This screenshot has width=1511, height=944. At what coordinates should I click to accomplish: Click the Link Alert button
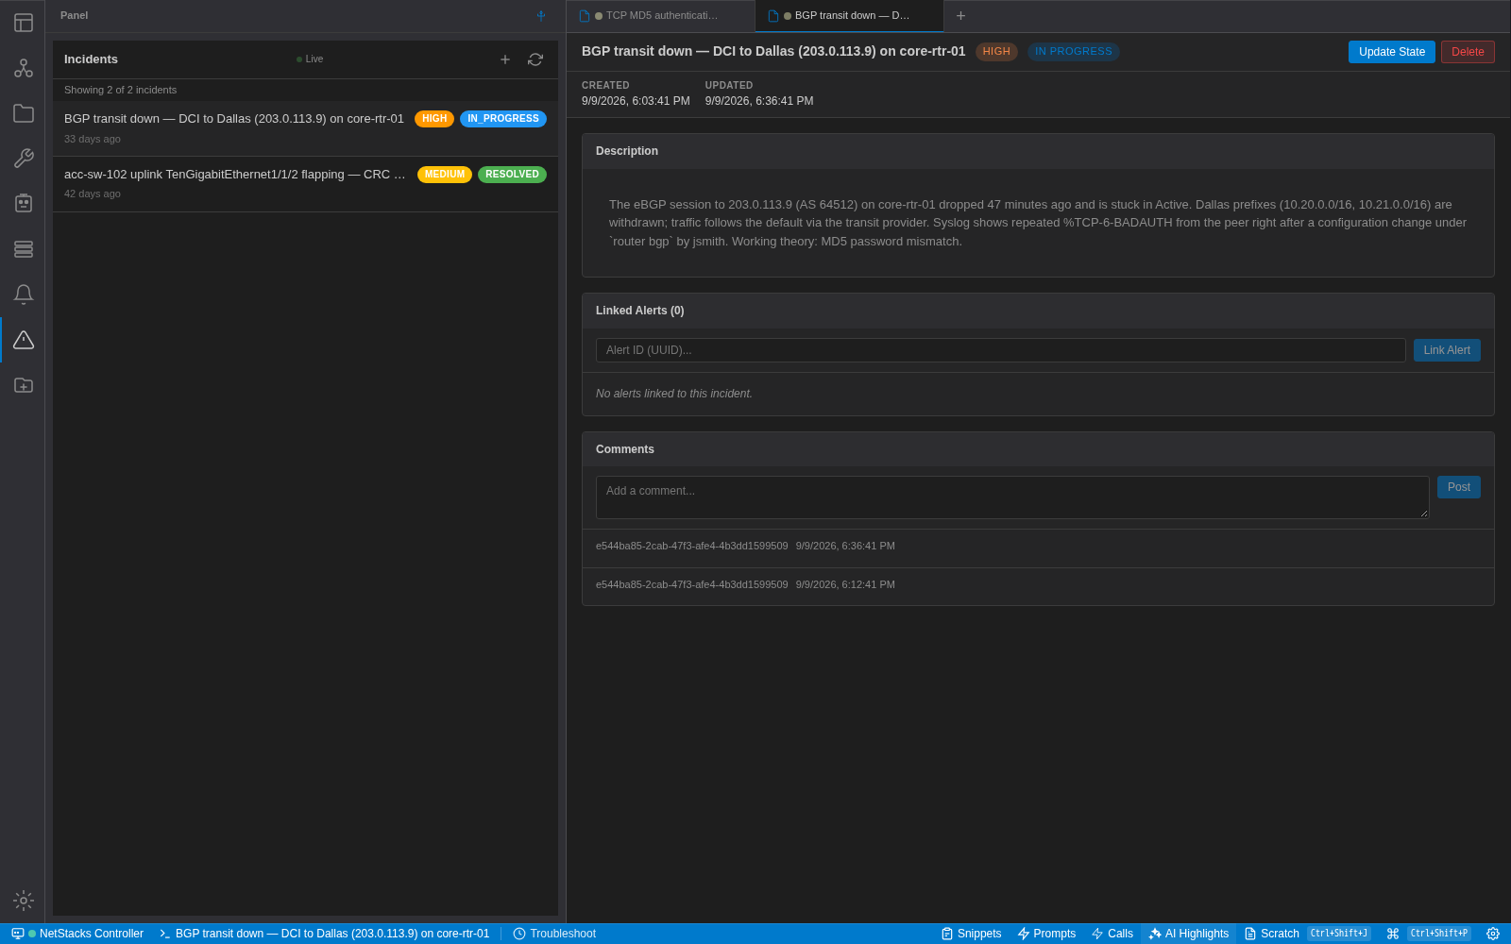pyautogui.click(x=1447, y=350)
